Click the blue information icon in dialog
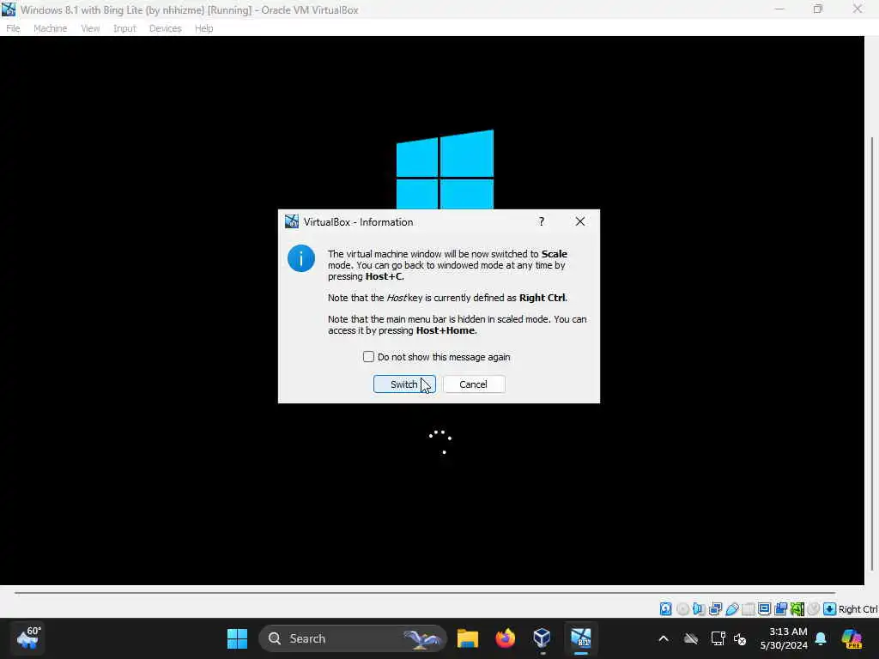Viewport: 879px width, 659px height. tap(301, 258)
